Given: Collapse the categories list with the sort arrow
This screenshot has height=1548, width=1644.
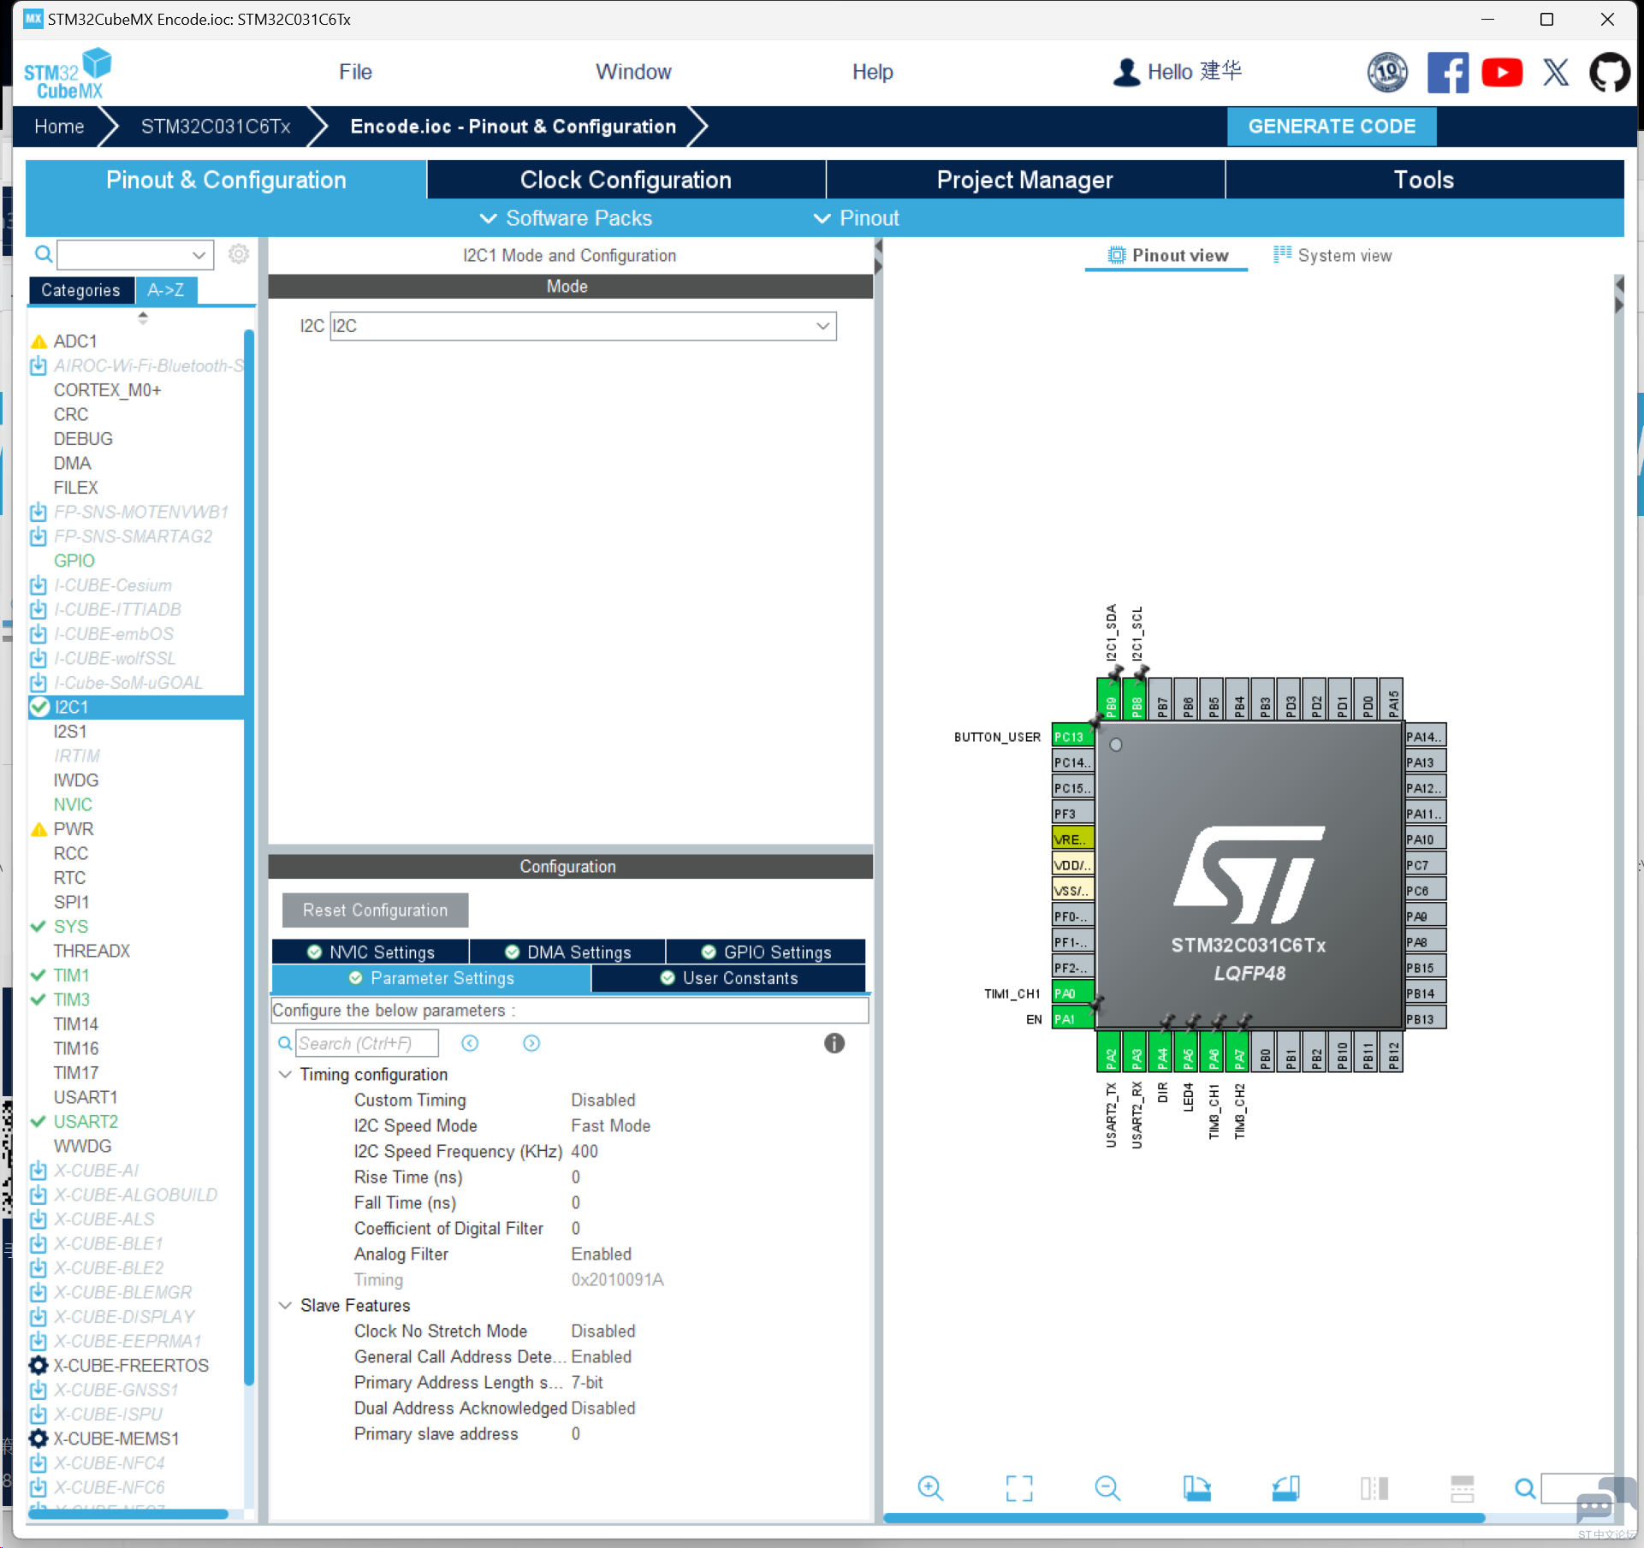Looking at the screenshot, I should coord(143,317).
